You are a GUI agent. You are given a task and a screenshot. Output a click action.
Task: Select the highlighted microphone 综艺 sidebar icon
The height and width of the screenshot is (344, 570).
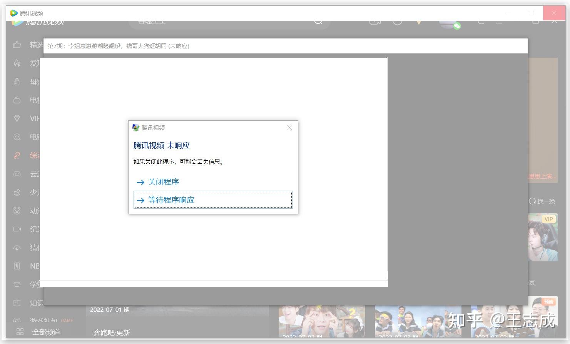(x=17, y=155)
